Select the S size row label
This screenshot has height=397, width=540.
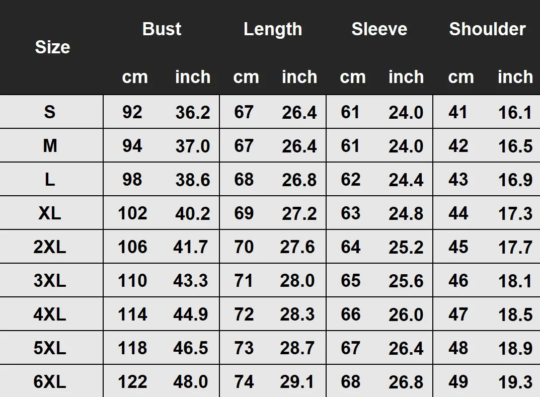pyautogui.click(x=49, y=112)
